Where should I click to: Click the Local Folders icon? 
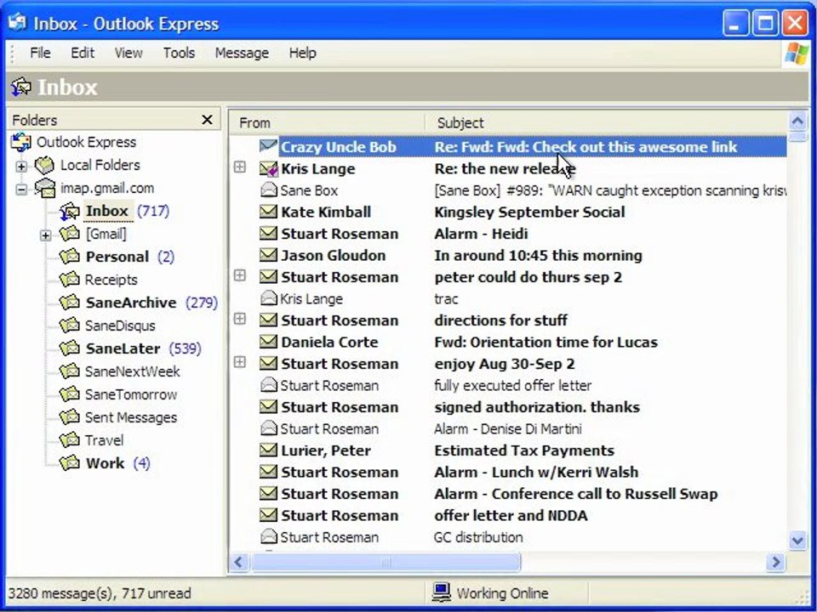[45, 165]
